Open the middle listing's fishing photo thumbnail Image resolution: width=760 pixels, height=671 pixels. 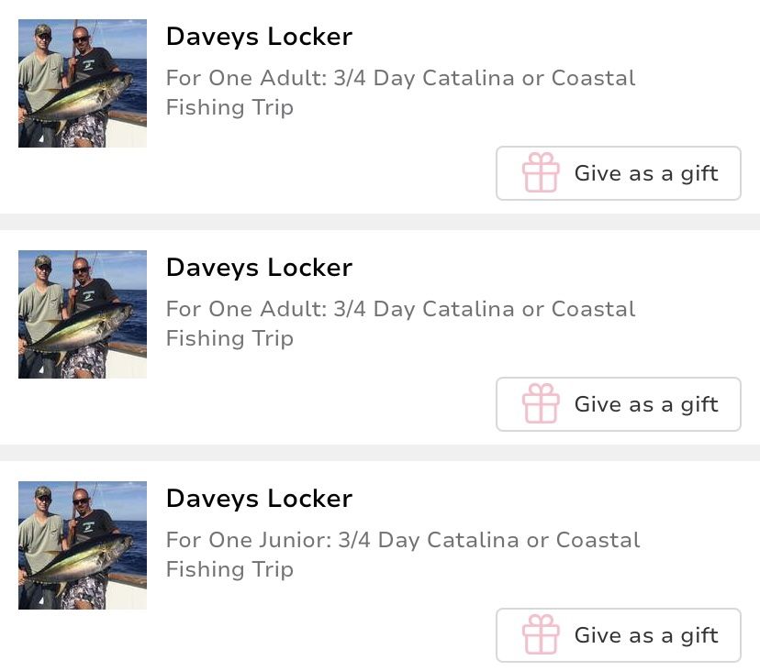click(x=83, y=314)
